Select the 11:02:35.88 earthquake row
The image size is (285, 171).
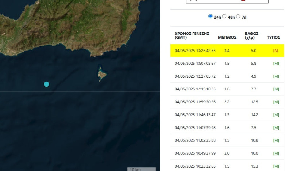195,140
